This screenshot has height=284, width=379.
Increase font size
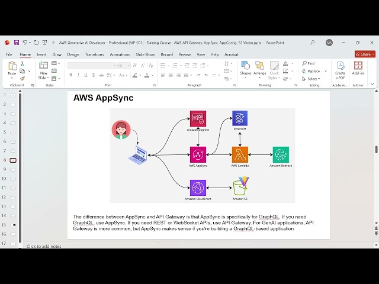pyautogui.click(x=135, y=66)
